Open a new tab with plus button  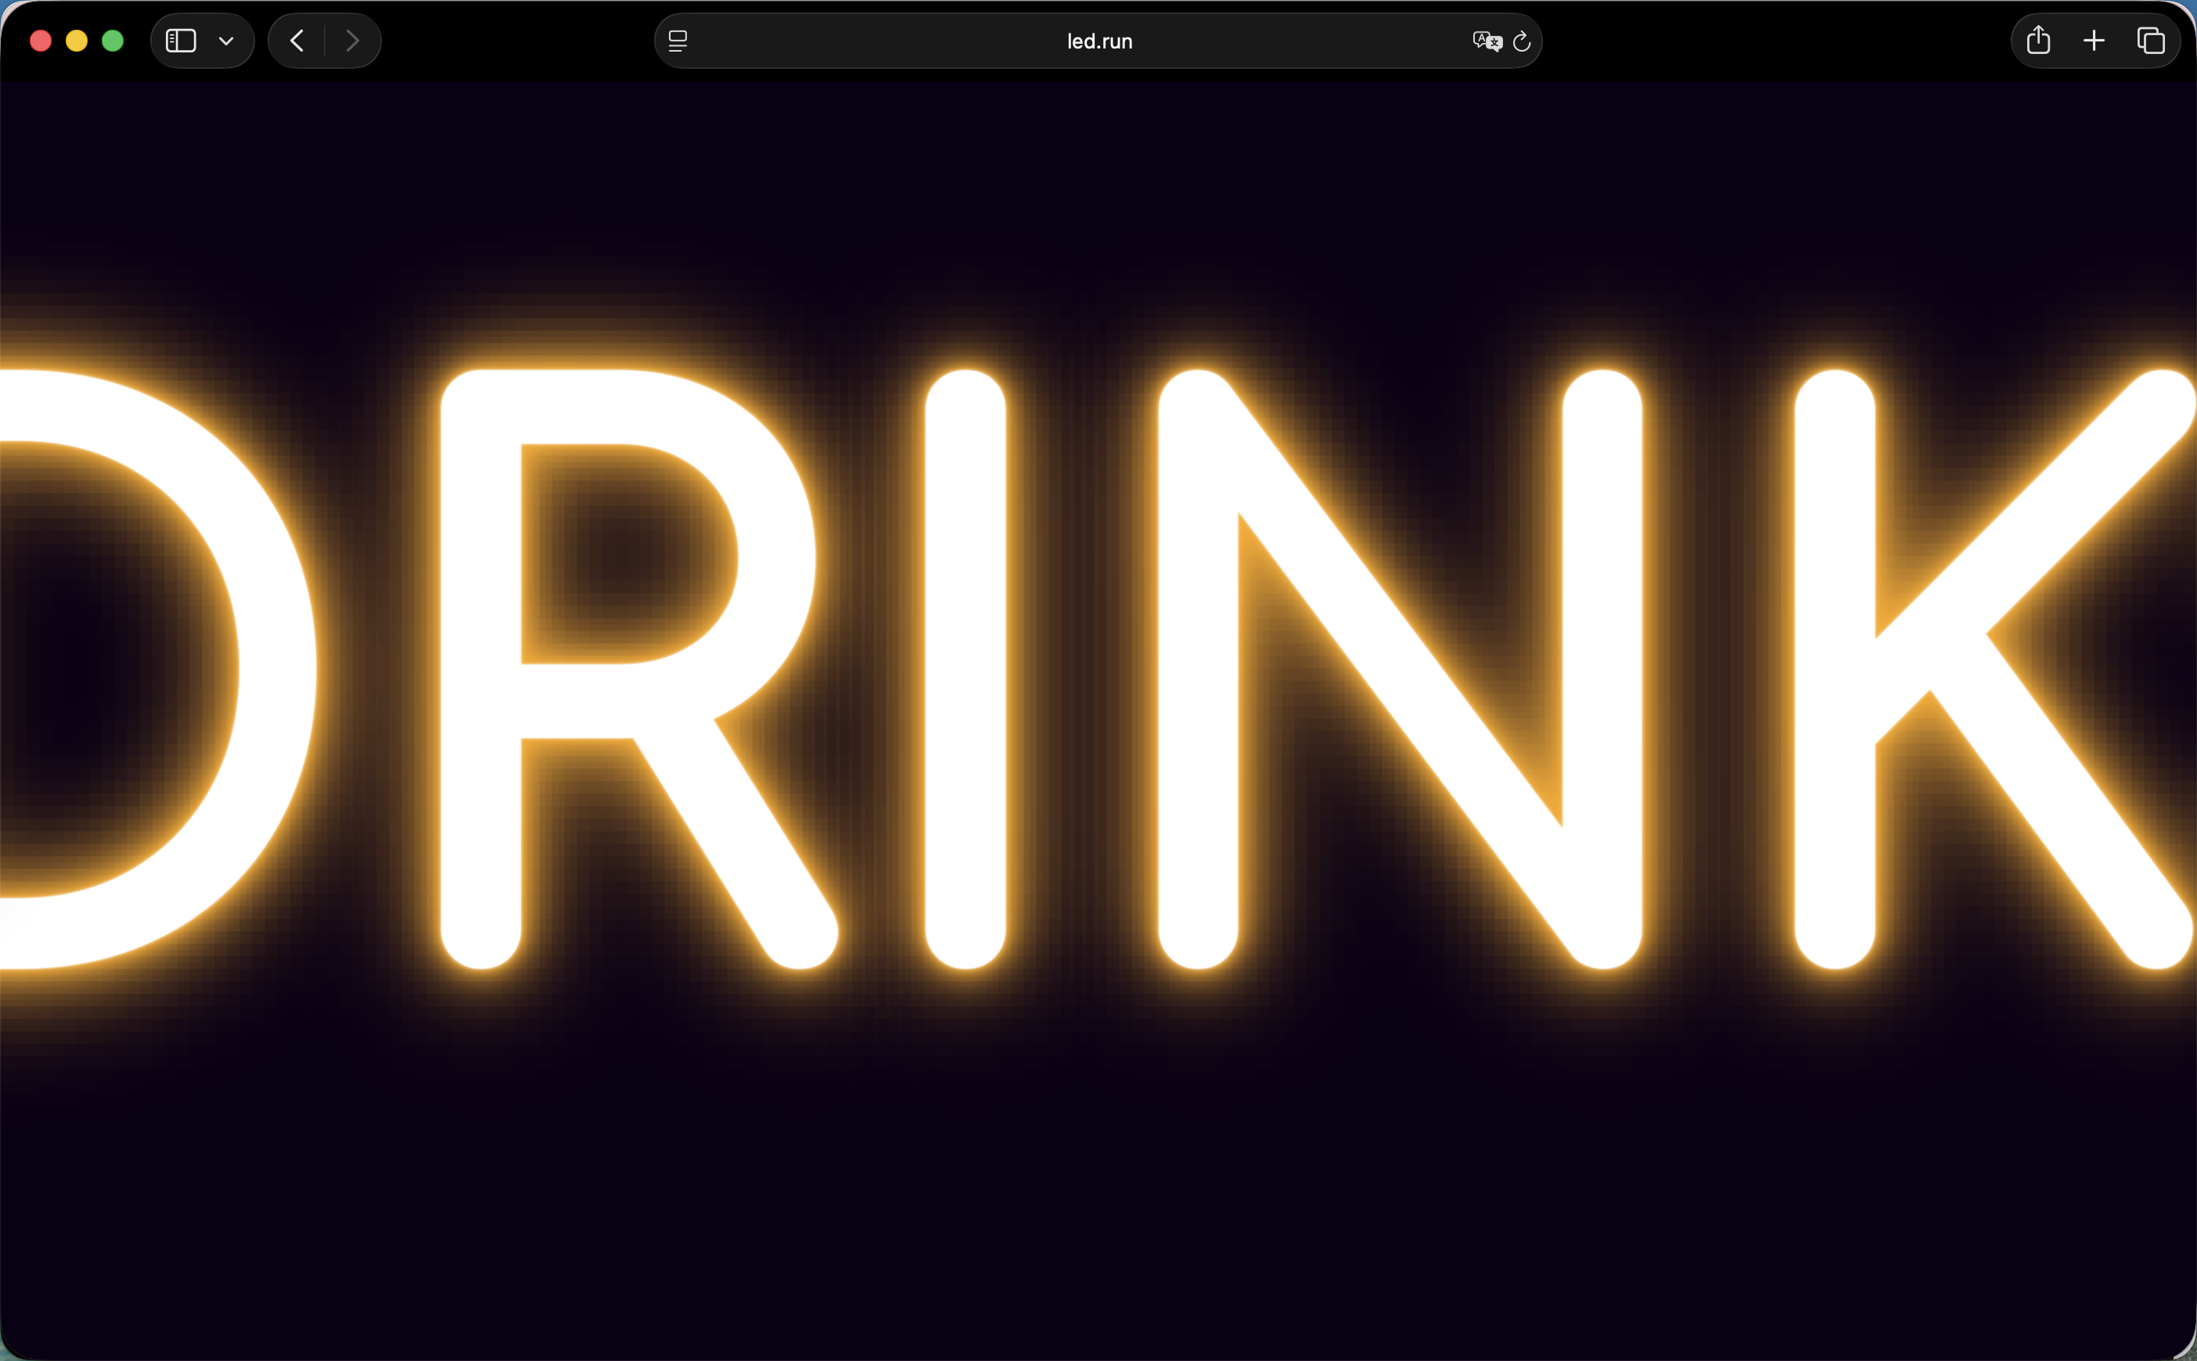tap(2095, 41)
